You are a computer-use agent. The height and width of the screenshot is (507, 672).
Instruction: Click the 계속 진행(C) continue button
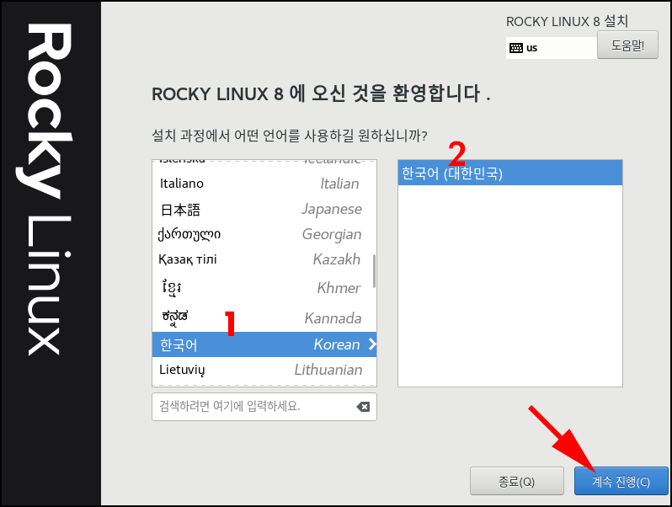click(621, 481)
